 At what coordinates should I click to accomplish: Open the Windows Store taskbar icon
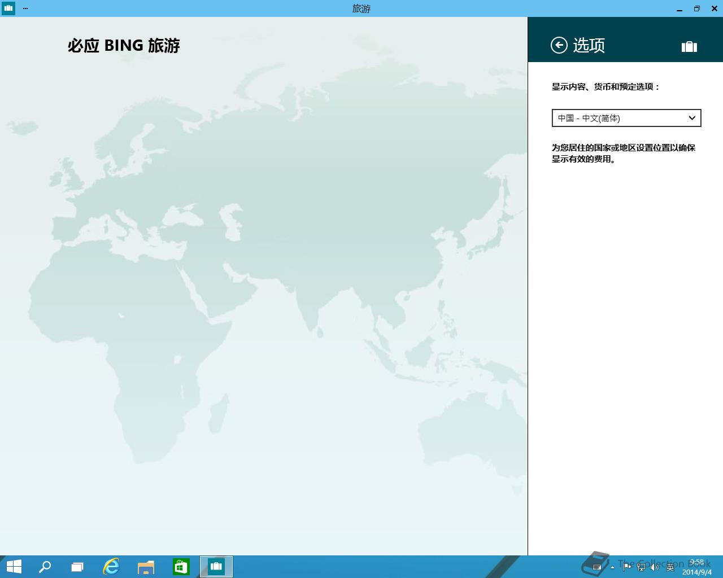(181, 567)
